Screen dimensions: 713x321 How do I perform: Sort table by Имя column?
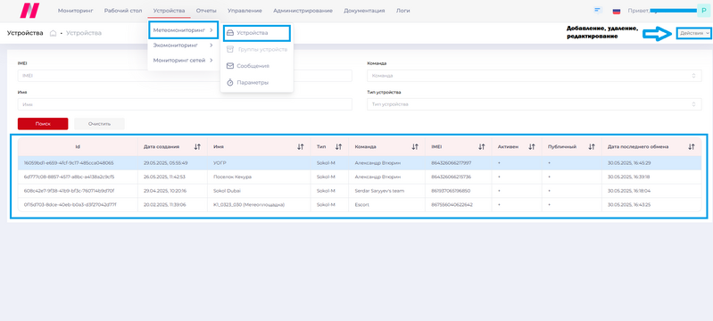click(301, 147)
